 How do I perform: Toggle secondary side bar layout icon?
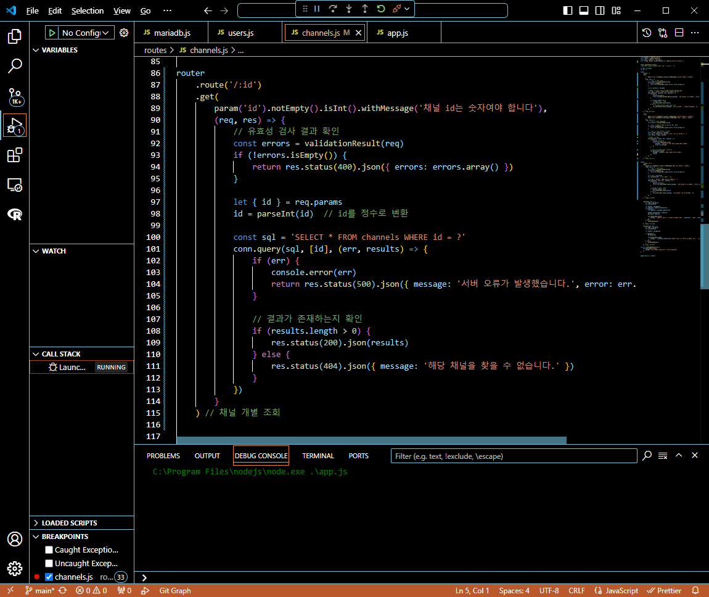click(600, 10)
